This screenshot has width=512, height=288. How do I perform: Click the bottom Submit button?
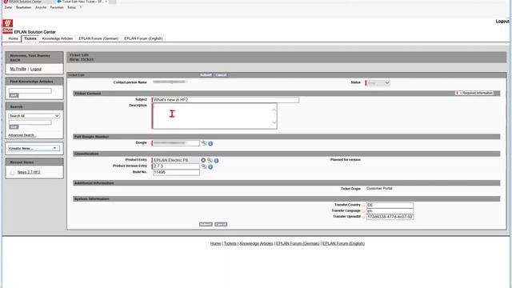206,224
